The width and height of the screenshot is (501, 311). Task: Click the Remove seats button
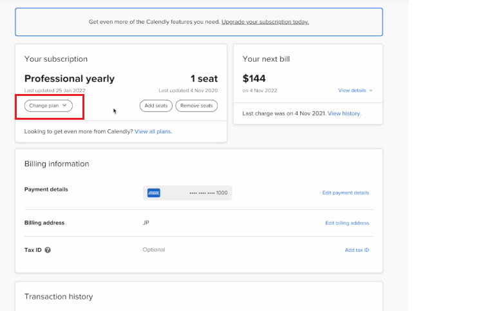pyautogui.click(x=196, y=106)
